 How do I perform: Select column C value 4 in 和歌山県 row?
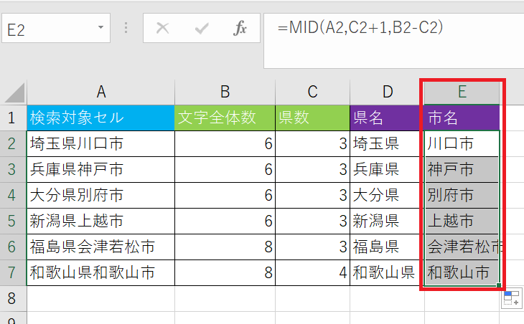[312, 272]
